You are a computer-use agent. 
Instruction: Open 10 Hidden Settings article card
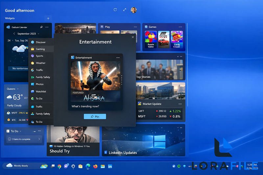[x=73, y=141]
